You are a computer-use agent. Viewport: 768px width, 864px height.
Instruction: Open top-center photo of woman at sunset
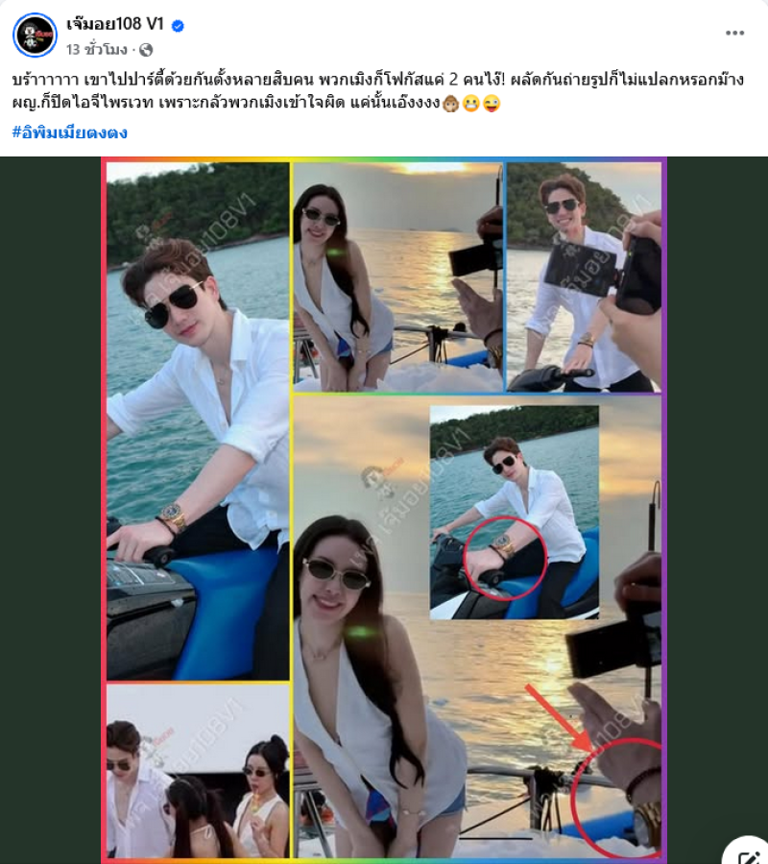pyautogui.click(x=397, y=277)
